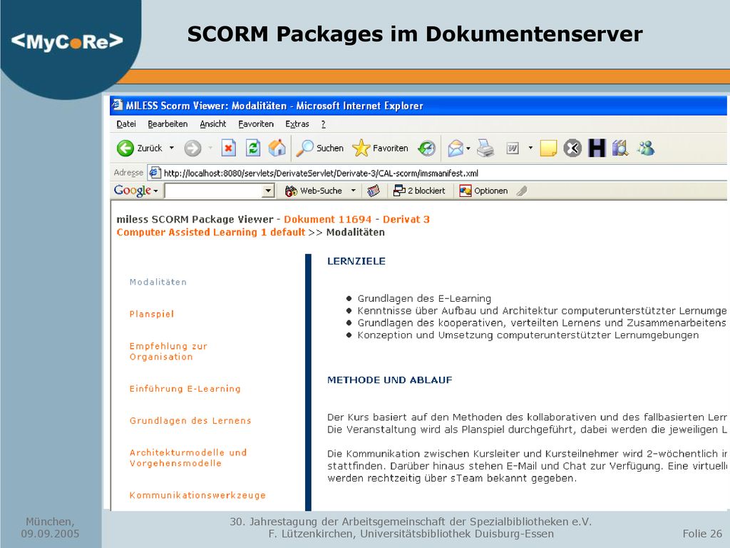
Task: Open the Derivat 3 link
Action: tap(406, 220)
